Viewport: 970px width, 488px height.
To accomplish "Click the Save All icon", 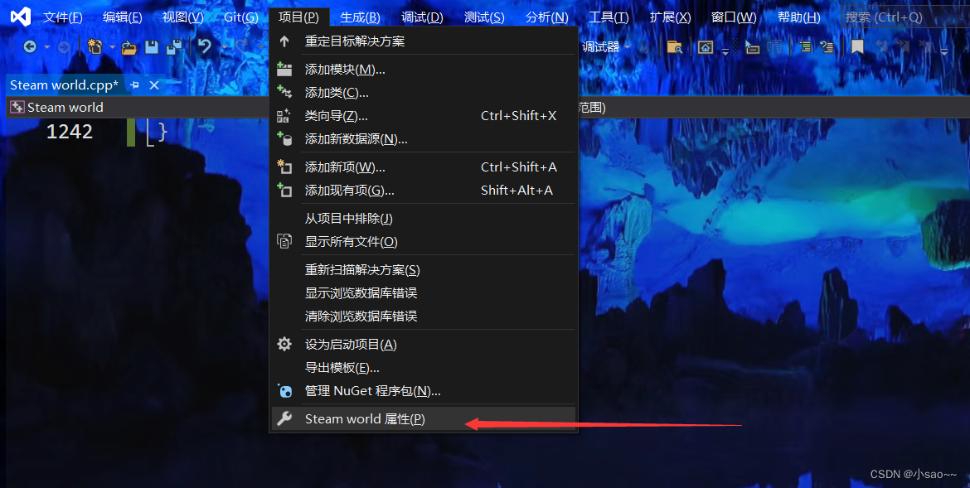I will pyautogui.click(x=174, y=47).
